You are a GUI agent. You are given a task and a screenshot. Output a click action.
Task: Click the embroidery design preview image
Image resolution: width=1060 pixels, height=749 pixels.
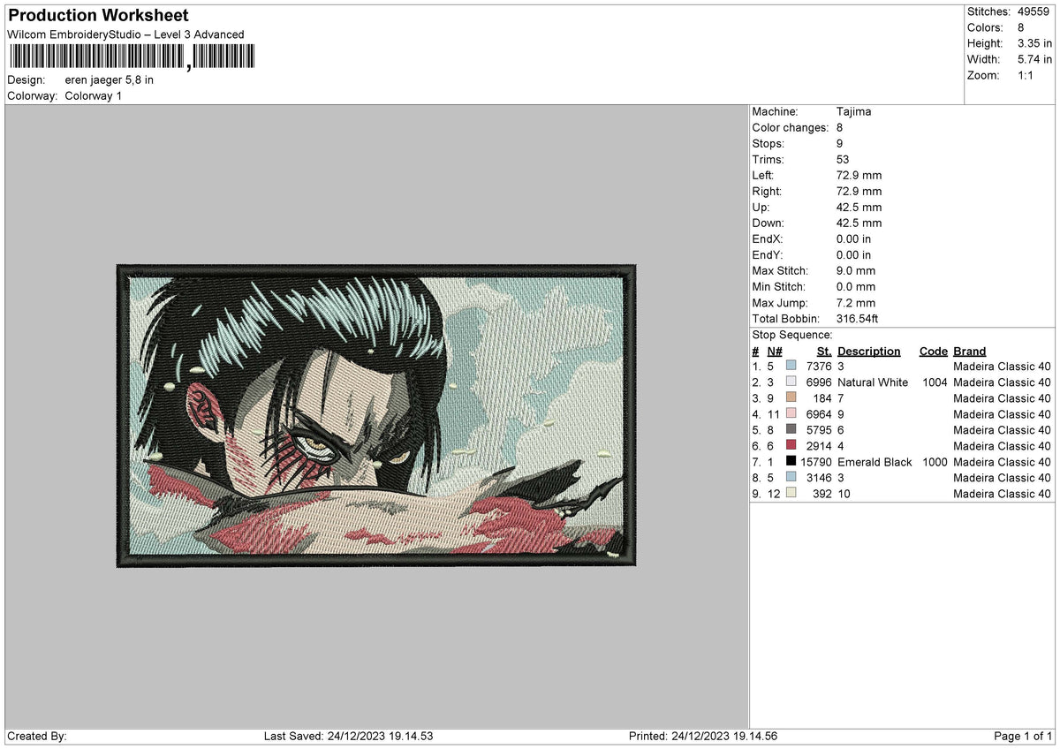click(376, 415)
